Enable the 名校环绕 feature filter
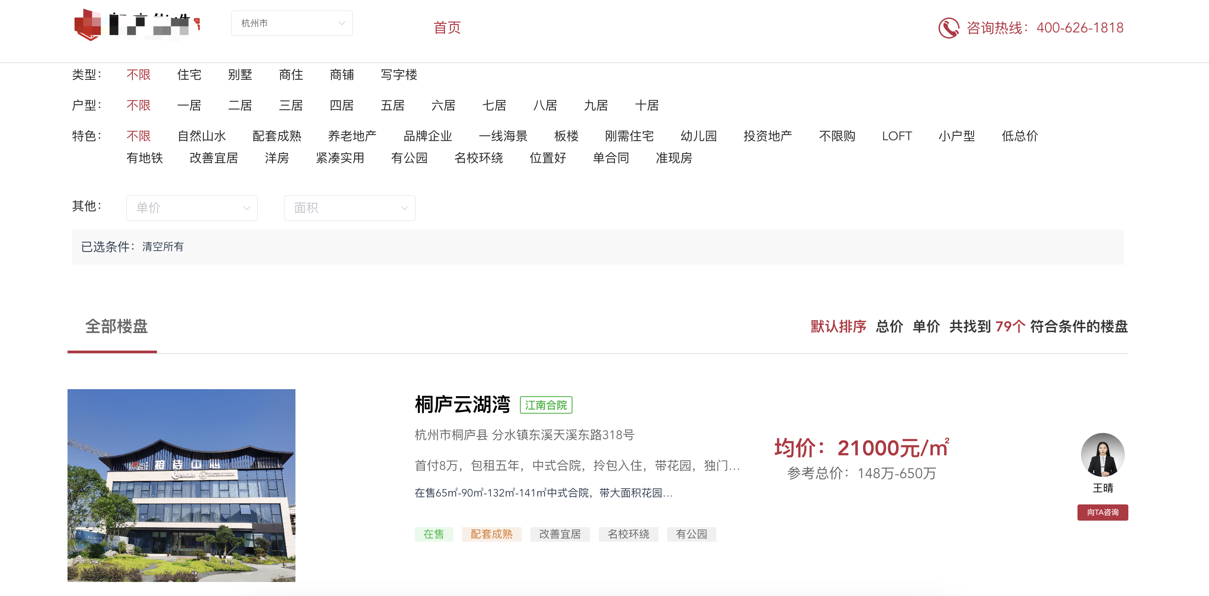 (480, 158)
